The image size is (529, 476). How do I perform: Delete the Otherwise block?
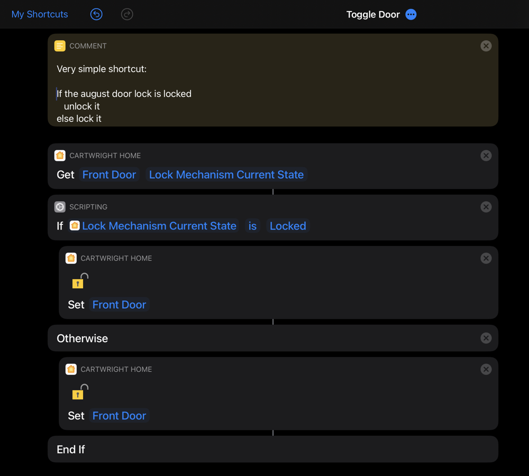pyautogui.click(x=486, y=338)
